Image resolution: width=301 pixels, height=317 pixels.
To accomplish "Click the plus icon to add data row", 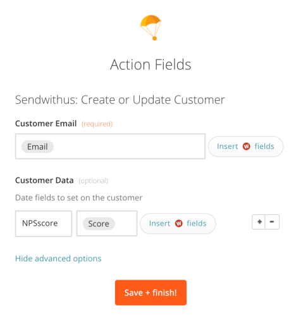I will (x=259, y=222).
